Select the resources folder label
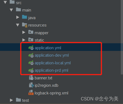The image size is (123, 104). [37, 25]
